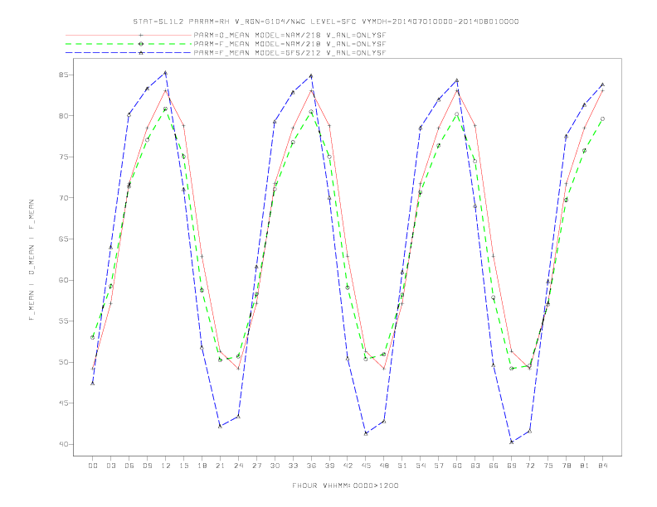Click x-axis forecast hour label 63
The image size is (657, 507).
click(475, 466)
